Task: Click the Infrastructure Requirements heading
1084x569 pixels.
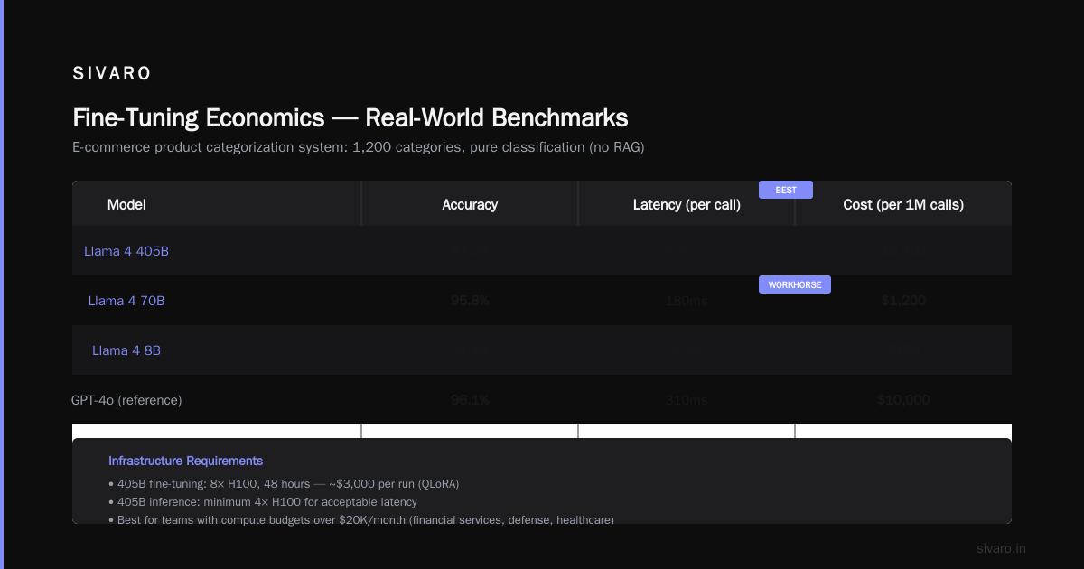Action: click(x=185, y=461)
